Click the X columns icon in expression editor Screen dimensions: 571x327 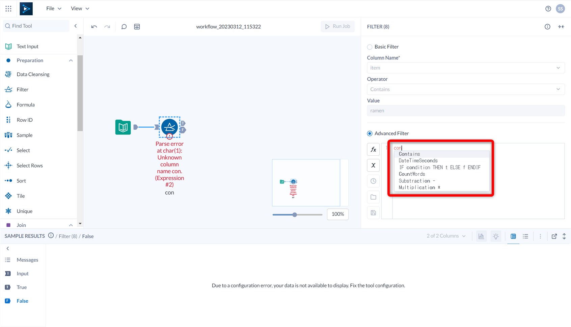pos(373,165)
